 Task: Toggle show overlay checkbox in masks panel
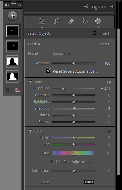point(8,90)
